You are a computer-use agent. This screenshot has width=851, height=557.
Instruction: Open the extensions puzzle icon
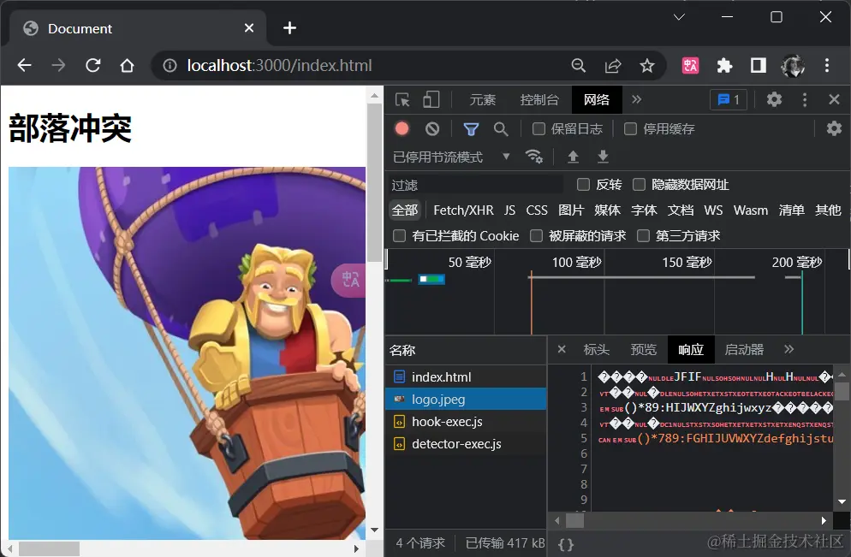[x=724, y=66]
